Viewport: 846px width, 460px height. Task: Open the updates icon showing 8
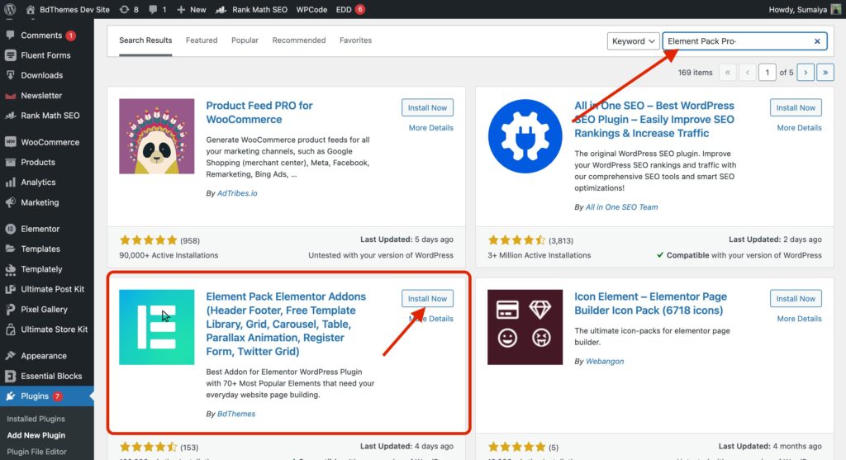click(x=129, y=9)
